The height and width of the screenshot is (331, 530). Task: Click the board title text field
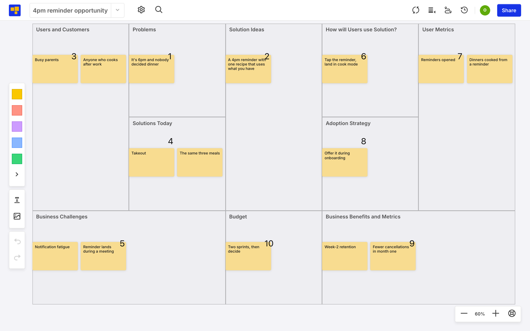coord(71,10)
